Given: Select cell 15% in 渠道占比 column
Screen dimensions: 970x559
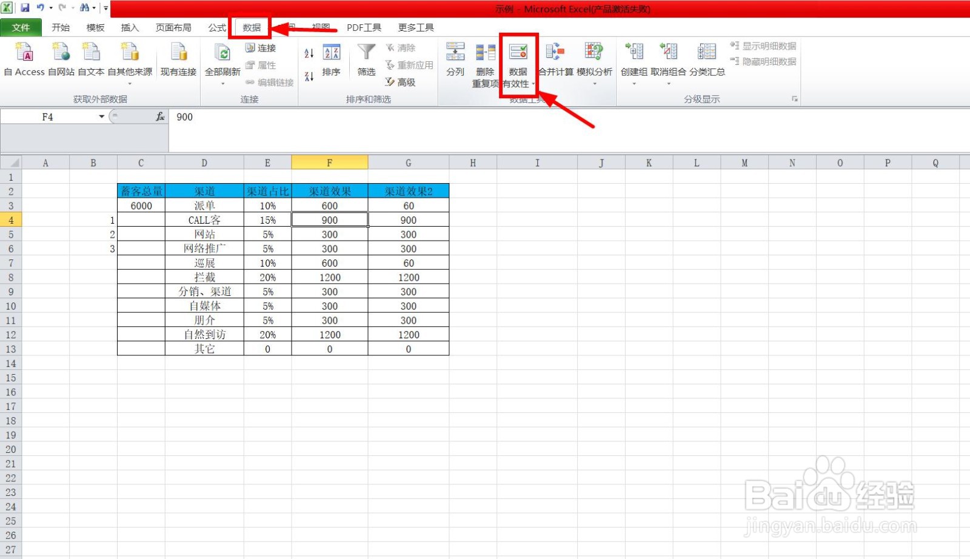Looking at the screenshot, I should (267, 220).
